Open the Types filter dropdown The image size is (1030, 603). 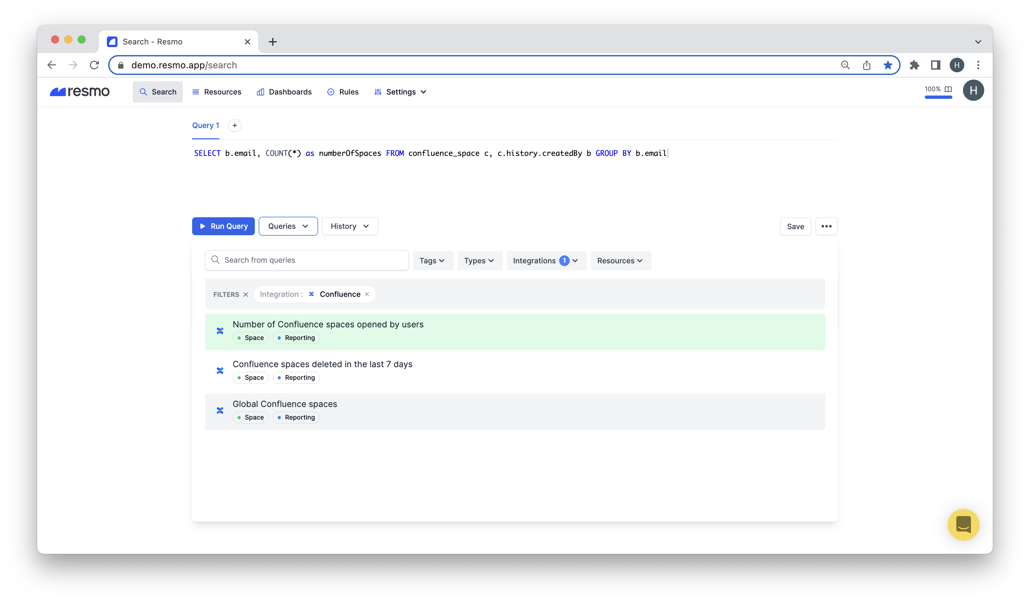tap(479, 261)
